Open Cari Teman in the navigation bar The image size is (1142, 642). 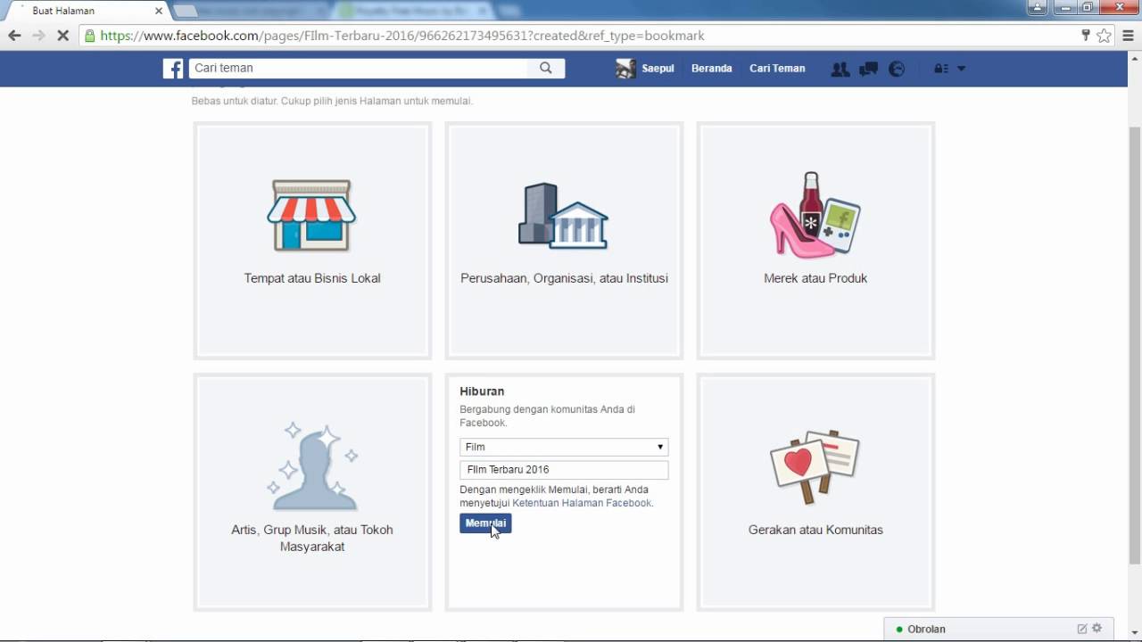point(777,69)
